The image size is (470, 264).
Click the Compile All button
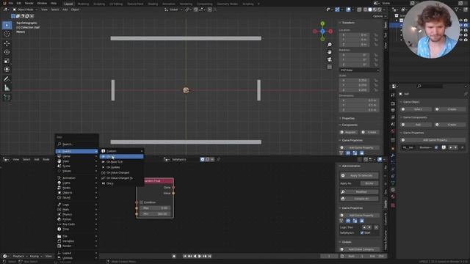coord(359,199)
